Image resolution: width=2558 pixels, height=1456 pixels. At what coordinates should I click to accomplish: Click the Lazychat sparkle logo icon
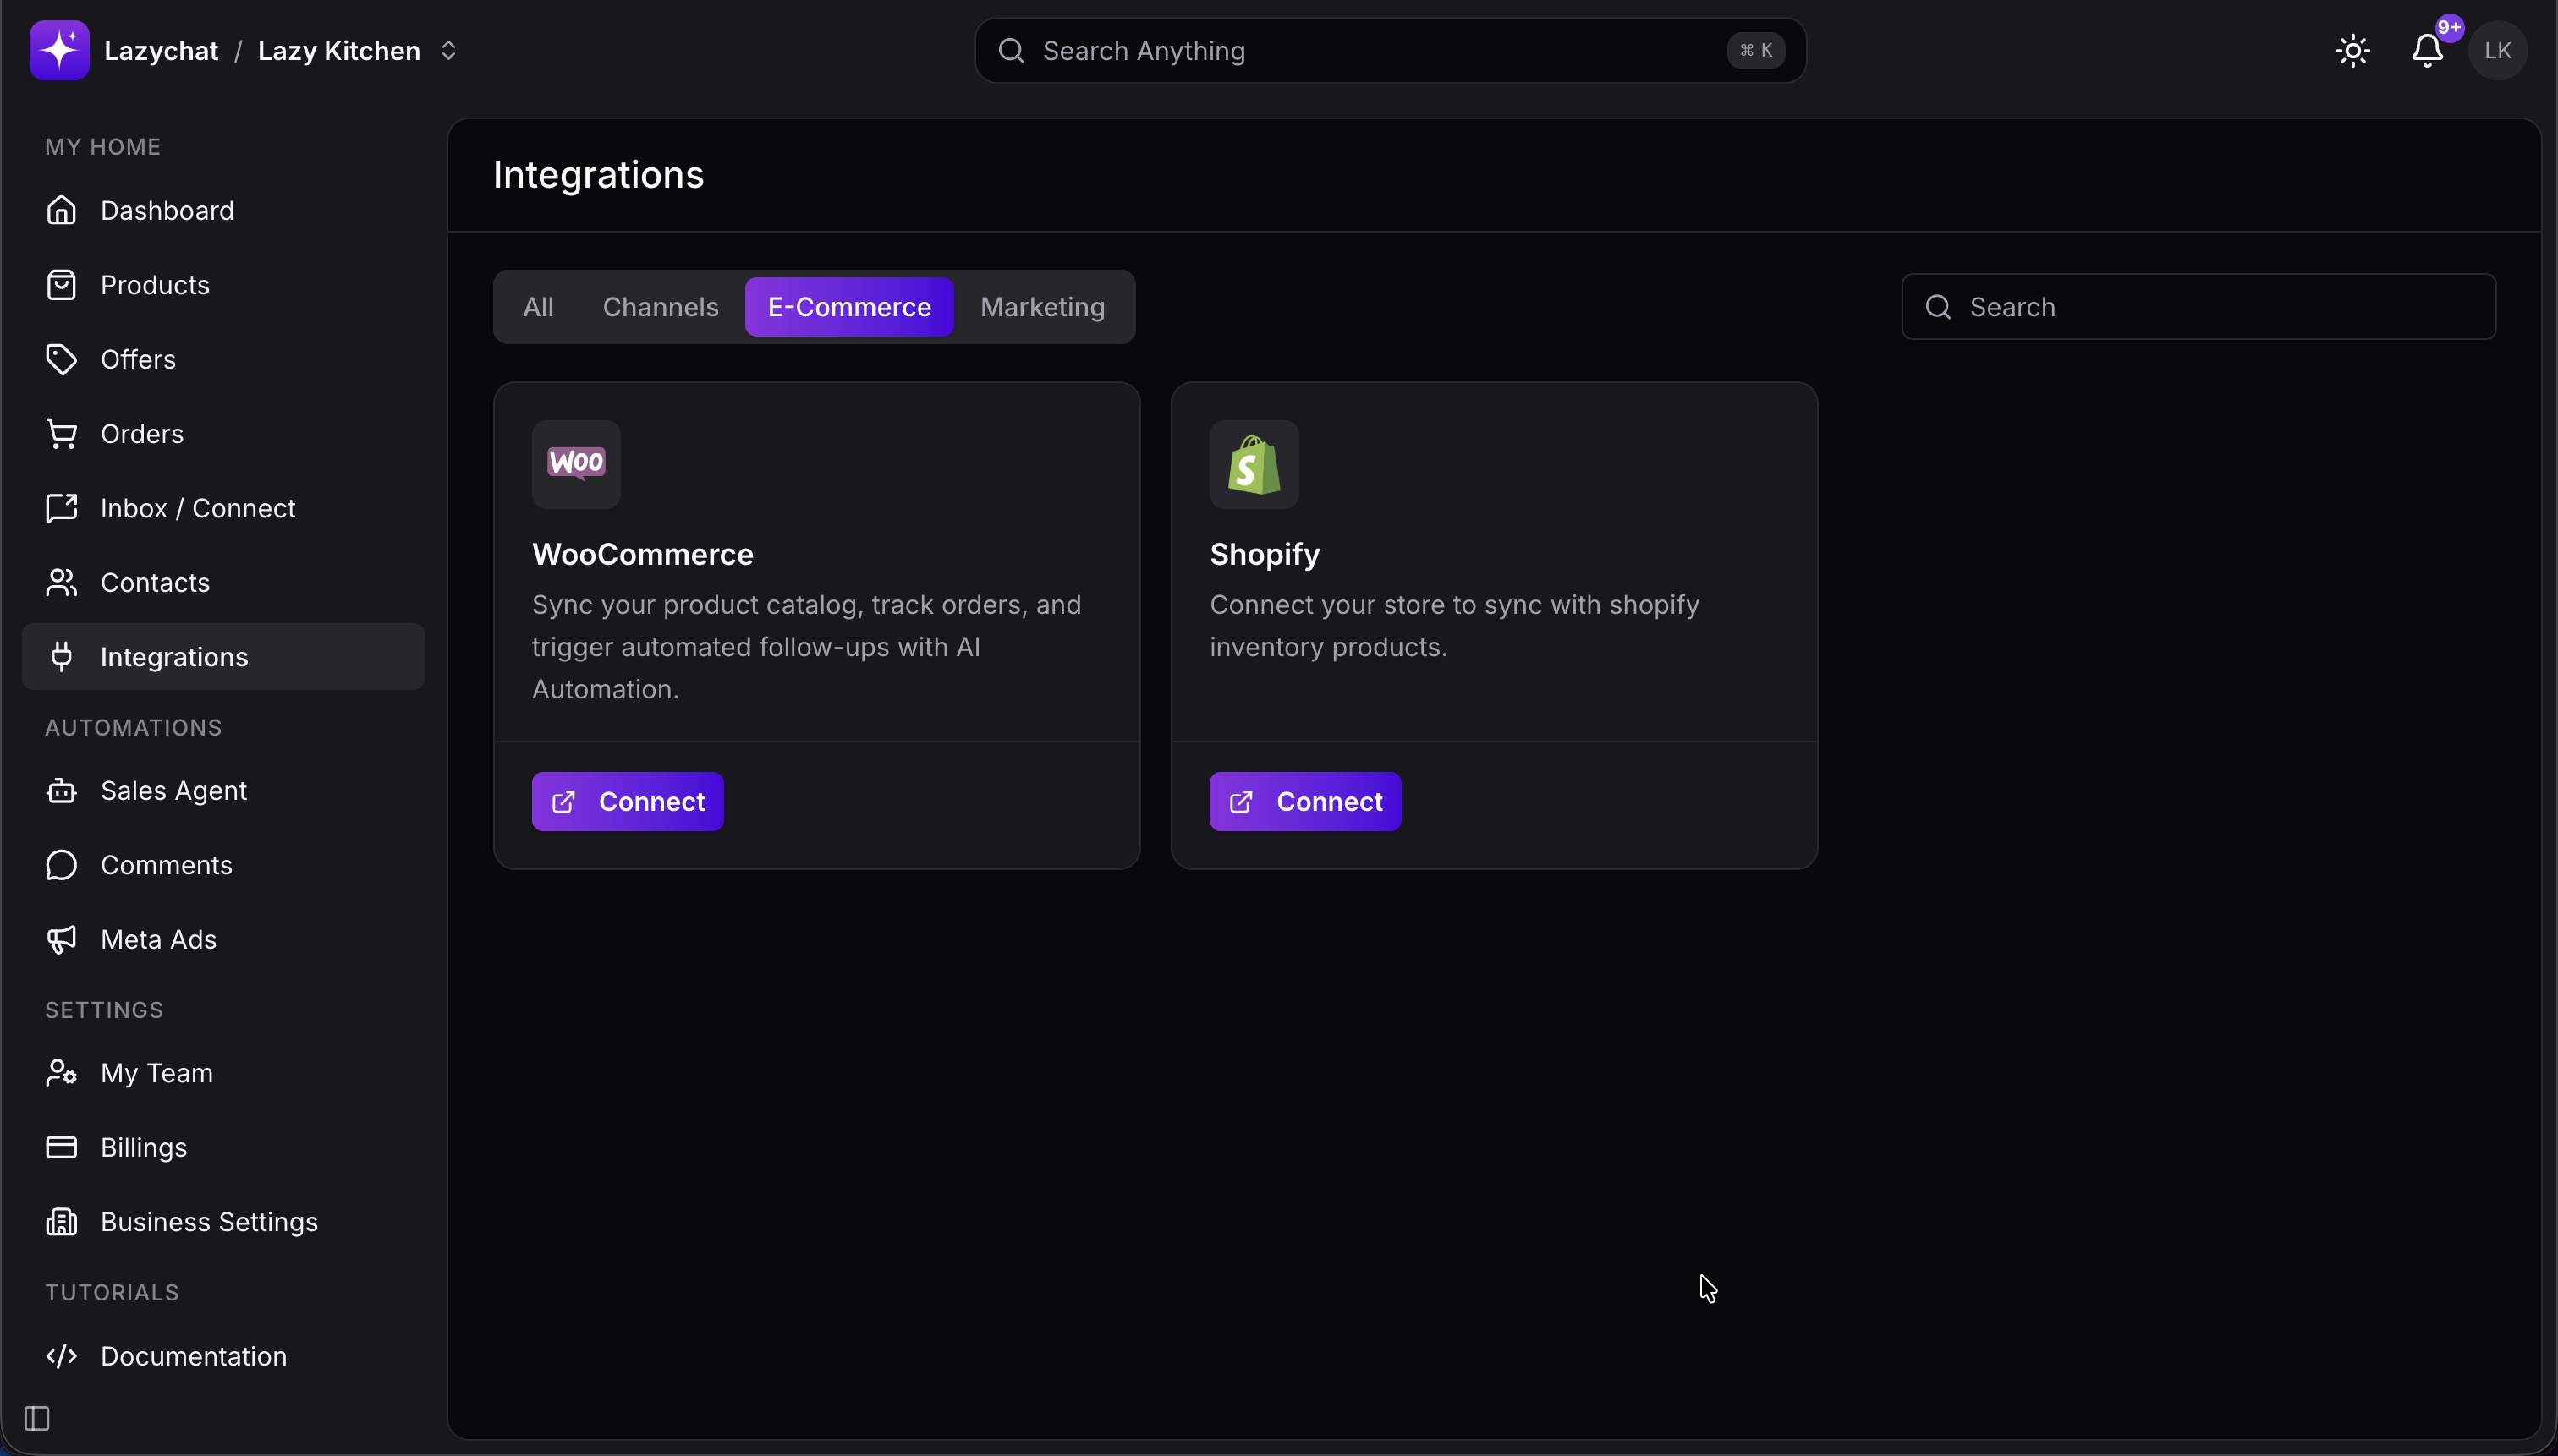(59, 50)
